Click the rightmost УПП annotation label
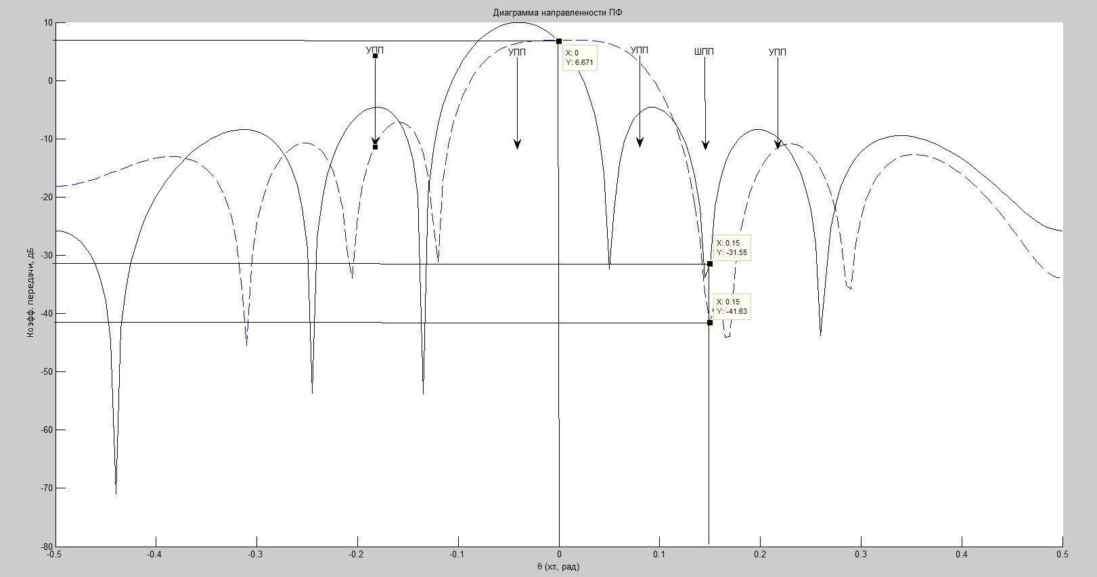1097x577 pixels. [x=778, y=52]
